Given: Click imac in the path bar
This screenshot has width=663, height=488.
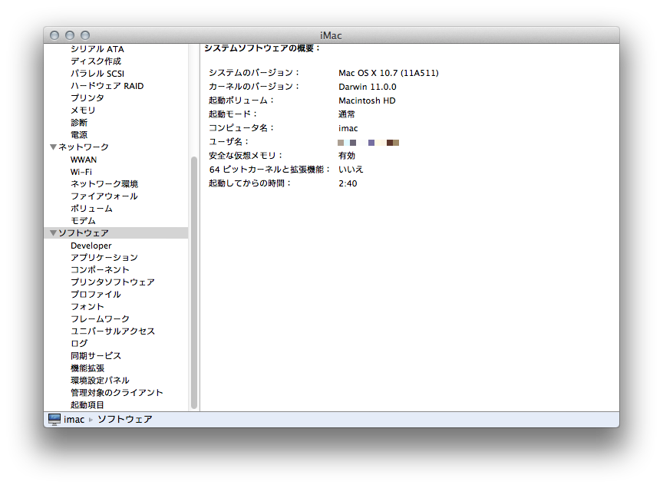Looking at the screenshot, I should pos(74,420).
